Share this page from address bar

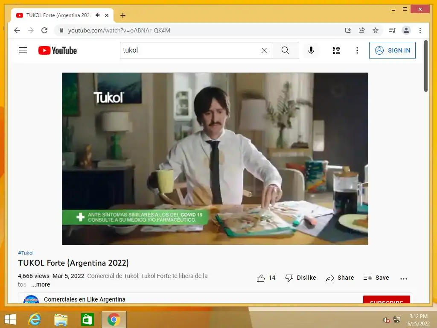362,30
